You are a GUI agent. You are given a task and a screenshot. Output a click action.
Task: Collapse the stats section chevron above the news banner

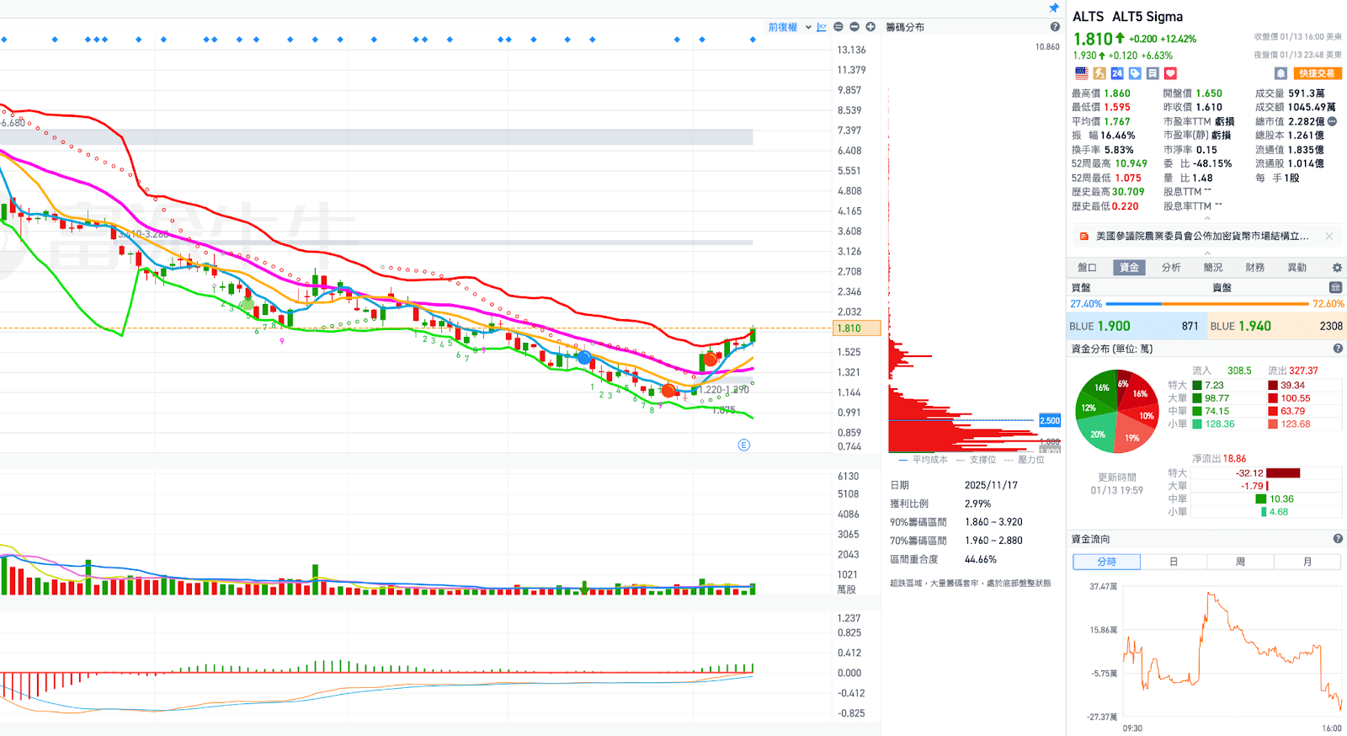coord(1207,218)
